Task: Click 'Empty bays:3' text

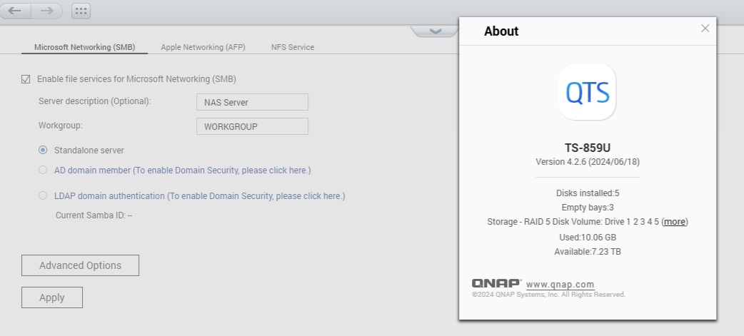Action: [588, 208]
